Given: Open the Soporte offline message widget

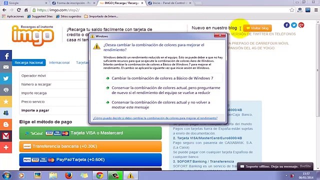Looking at the screenshot, I should pos(275,166).
